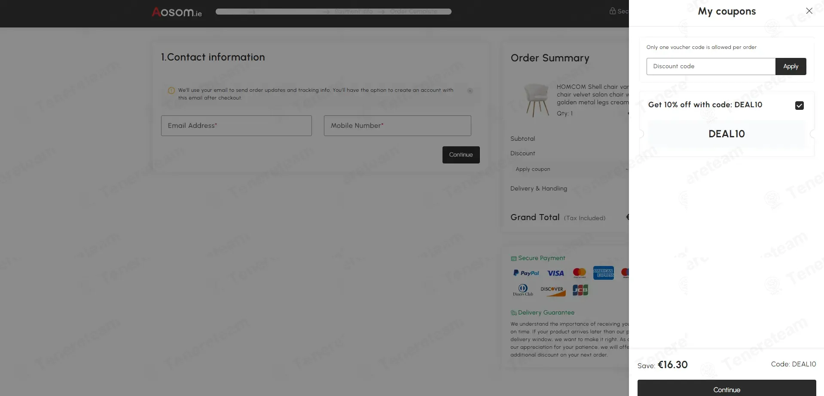Click the Email Address field

tap(236, 126)
